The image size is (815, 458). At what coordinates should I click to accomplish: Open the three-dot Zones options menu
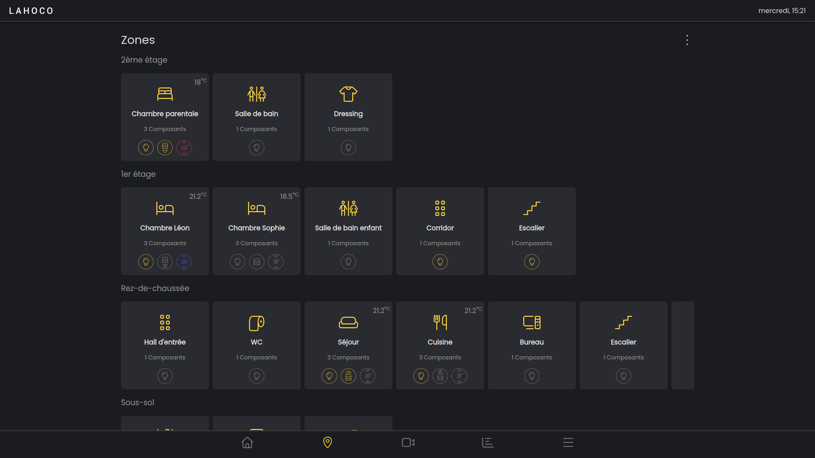coord(687,40)
